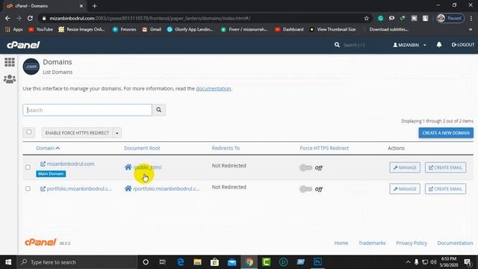Viewport: 478px width, 269px height.
Task: Open Chrome profile Paused avatar
Action: pos(450,18)
